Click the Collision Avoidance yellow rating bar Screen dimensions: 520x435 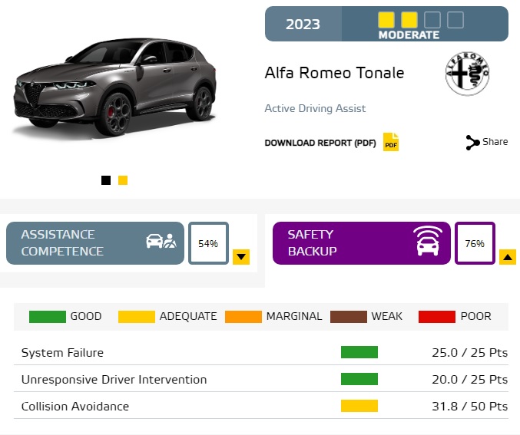click(x=359, y=406)
